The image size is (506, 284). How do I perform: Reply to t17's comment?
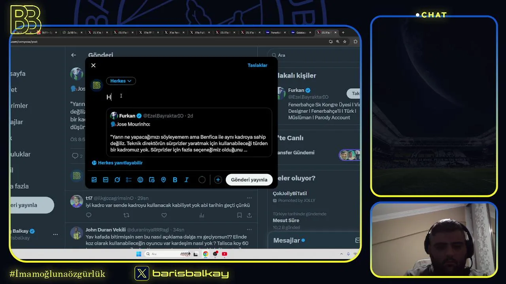tap(89, 215)
